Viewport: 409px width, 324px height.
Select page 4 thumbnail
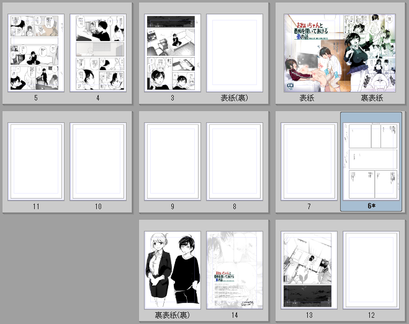tap(98, 53)
